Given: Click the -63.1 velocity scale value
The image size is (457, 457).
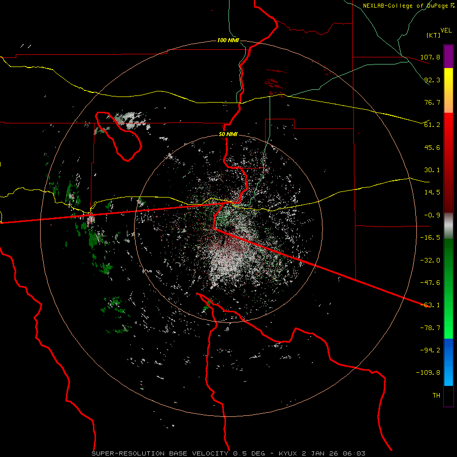Looking at the screenshot, I should click(430, 305).
